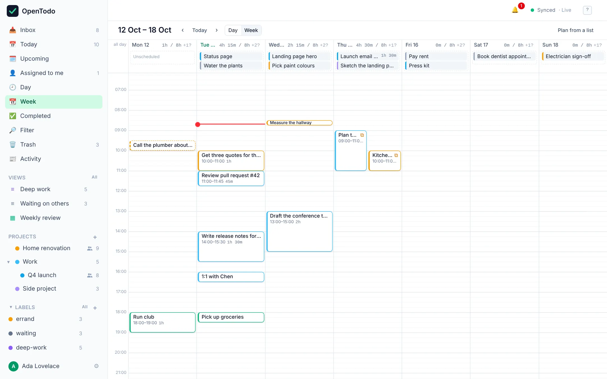
Task: Select the Week view toggle
Action: point(251,30)
